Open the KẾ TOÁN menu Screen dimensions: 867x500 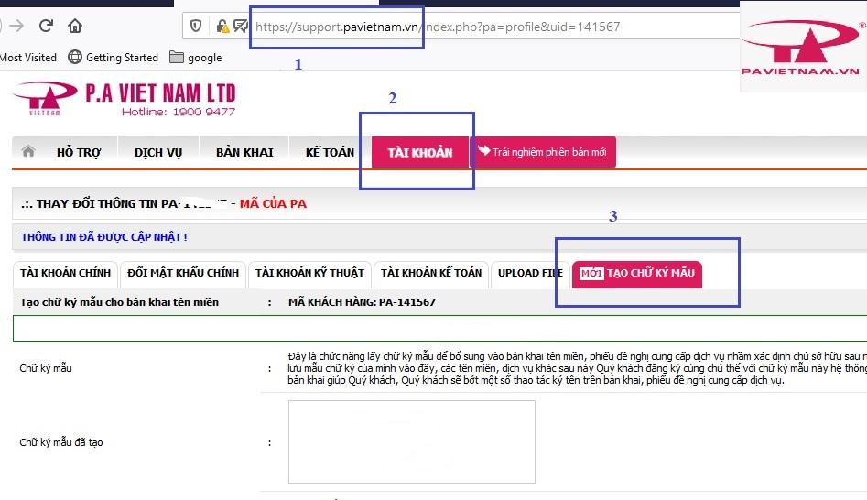(x=330, y=152)
